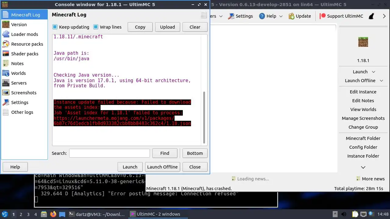The height and width of the screenshot is (219, 390).
Task: Expand the Help dropdown arrow
Action: [281, 16]
